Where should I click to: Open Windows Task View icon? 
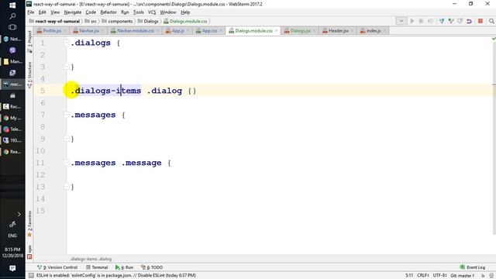pos(12,27)
